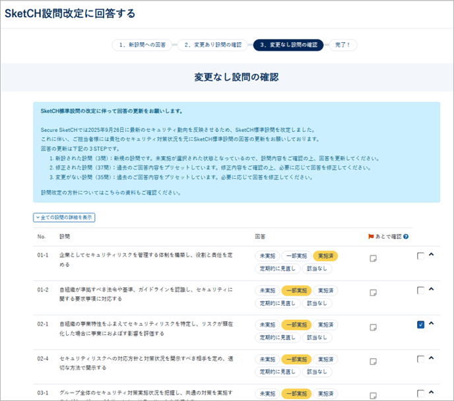
Task: Select 実施済 for question 02-4
Action: pos(325,359)
